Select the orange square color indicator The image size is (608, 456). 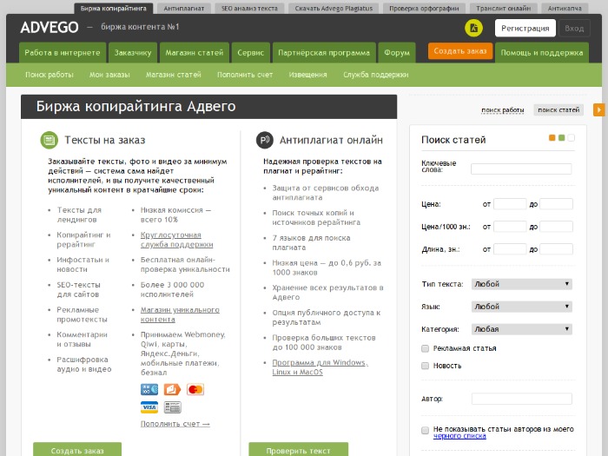tap(552, 137)
